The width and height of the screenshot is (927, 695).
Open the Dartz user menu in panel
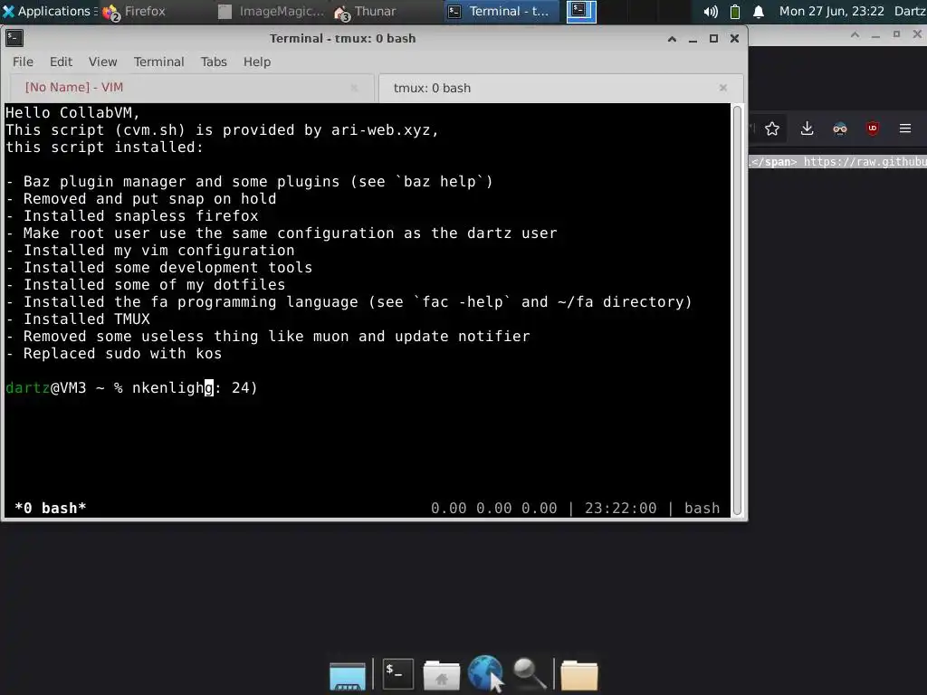pyautogui.click(x=910, y=11)
